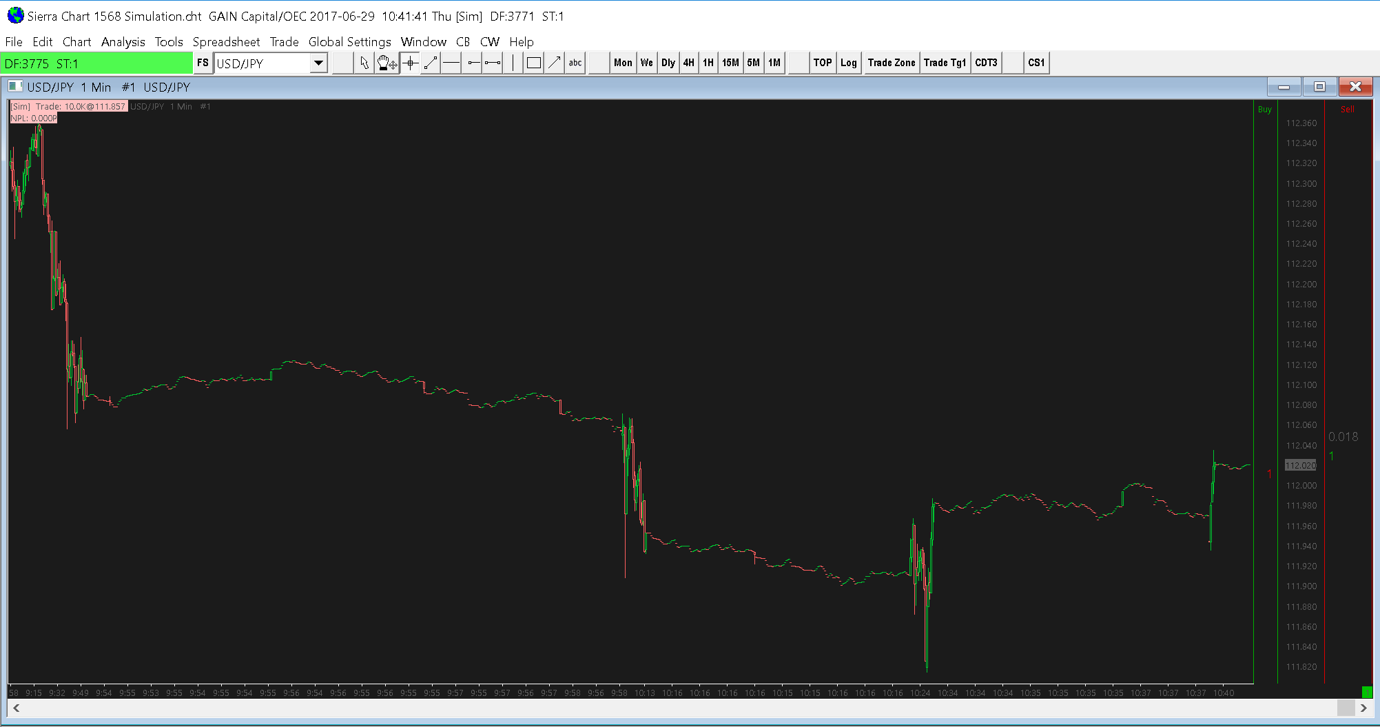Screen dimensions: 1380x727
Task: Open the Help menu
Action: (522, 42)
